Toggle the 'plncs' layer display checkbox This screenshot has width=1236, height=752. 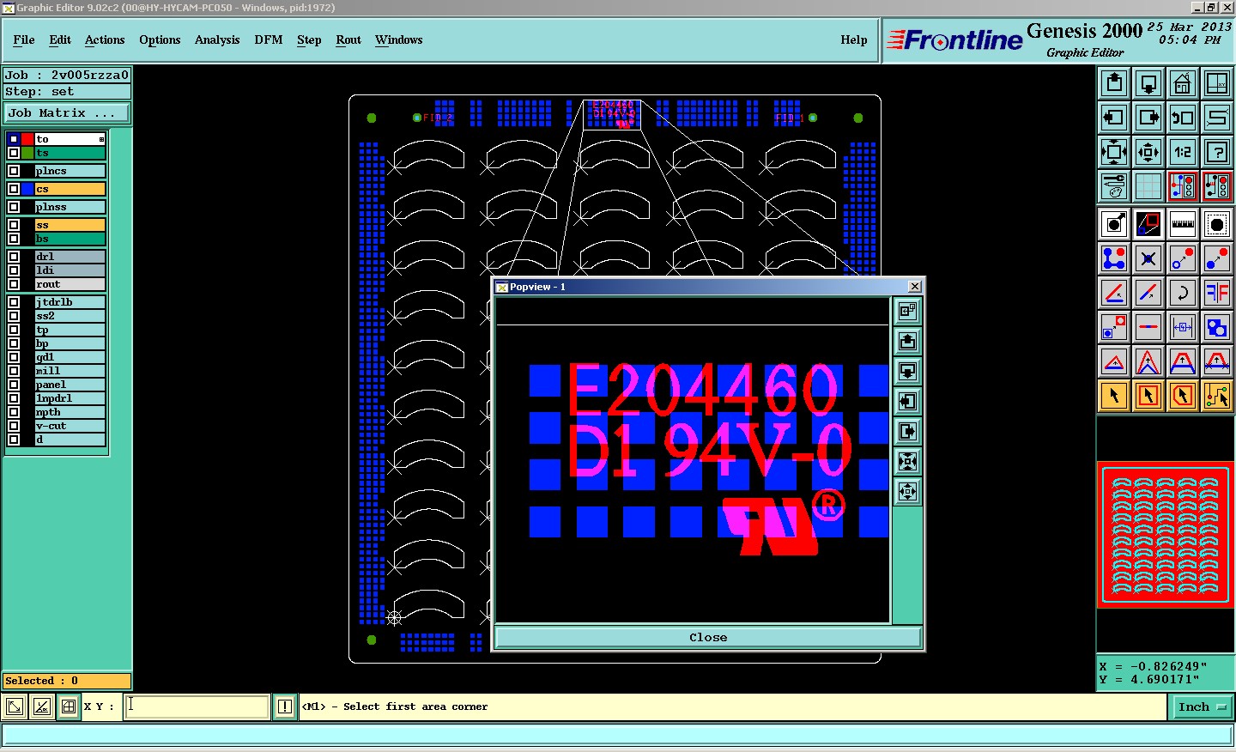click(14, 171)
